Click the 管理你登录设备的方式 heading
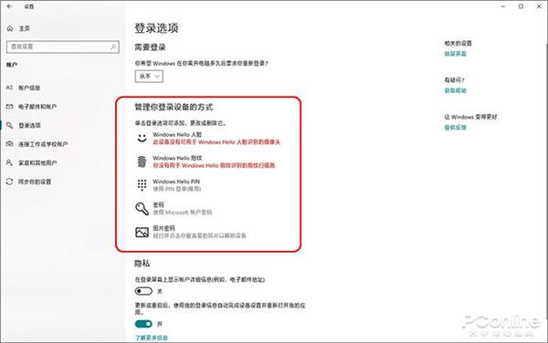 click(x=174, y=107)
